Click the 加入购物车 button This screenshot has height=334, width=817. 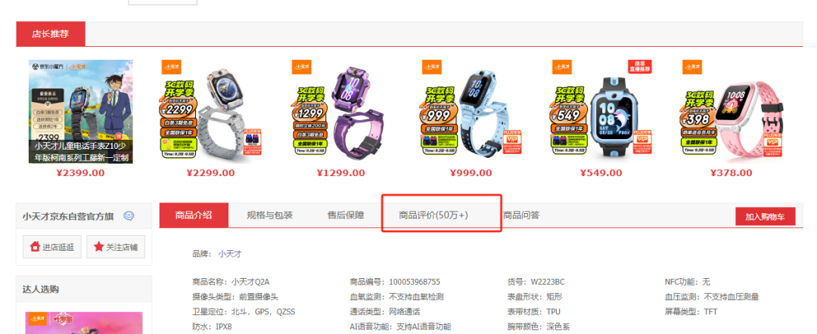click(766, 217)
